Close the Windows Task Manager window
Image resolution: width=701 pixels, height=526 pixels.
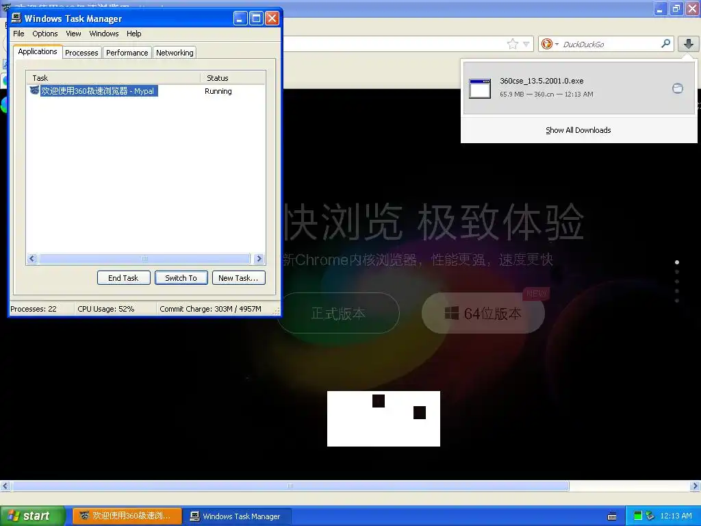272,18
